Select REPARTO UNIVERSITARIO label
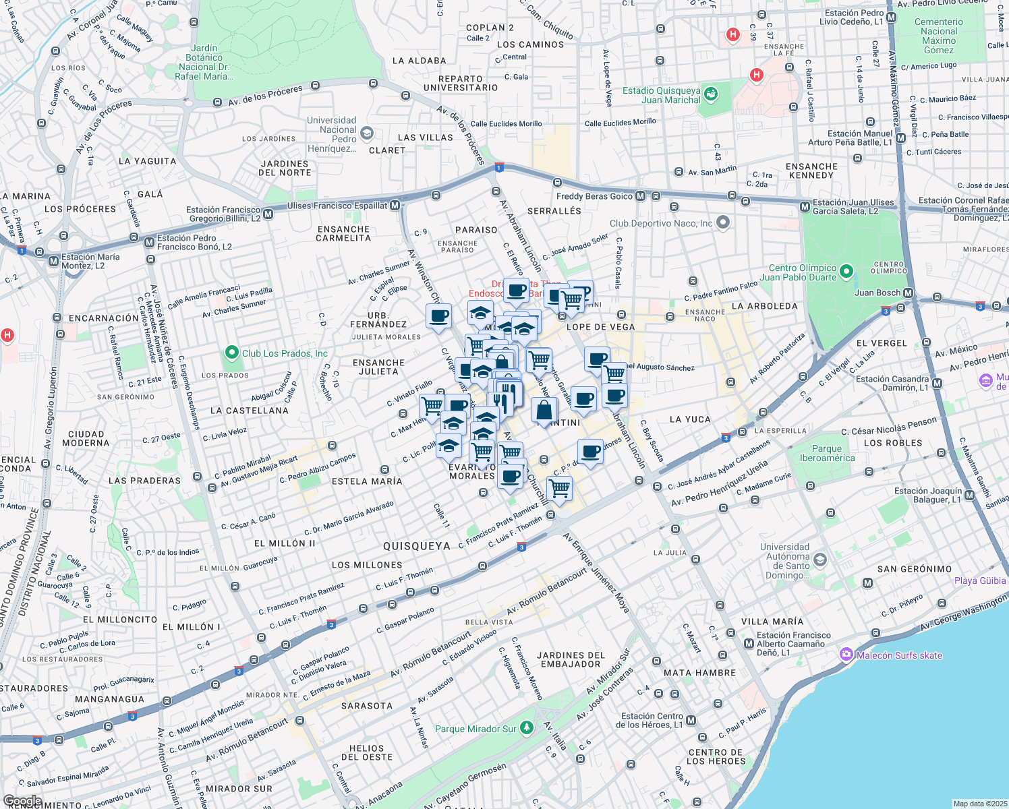This screenshot has height=809, width=1009. [x=461, y=83]
